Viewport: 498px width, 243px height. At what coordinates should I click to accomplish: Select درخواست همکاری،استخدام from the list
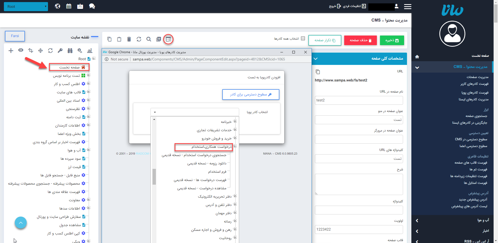(x=204, y=147)
